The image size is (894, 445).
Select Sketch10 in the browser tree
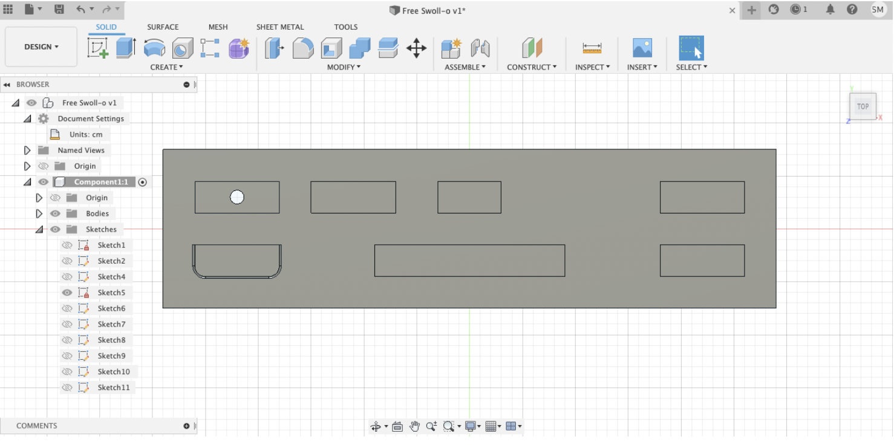click(x=114, y=372)
